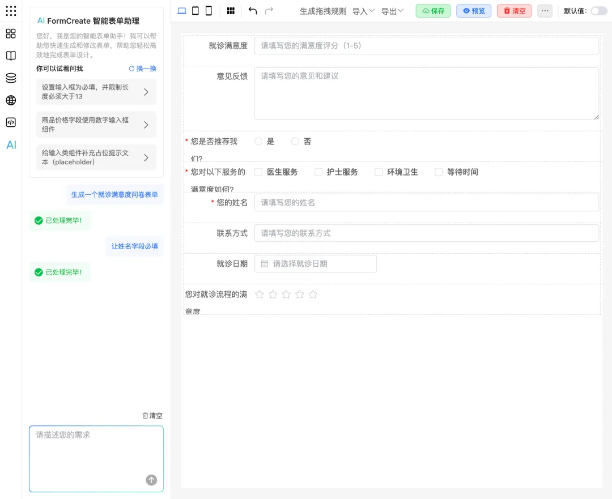The image size is (612, 499).
Task: Click the undo arrow icon
Action: pyautogui.click(x=253, y=10)
